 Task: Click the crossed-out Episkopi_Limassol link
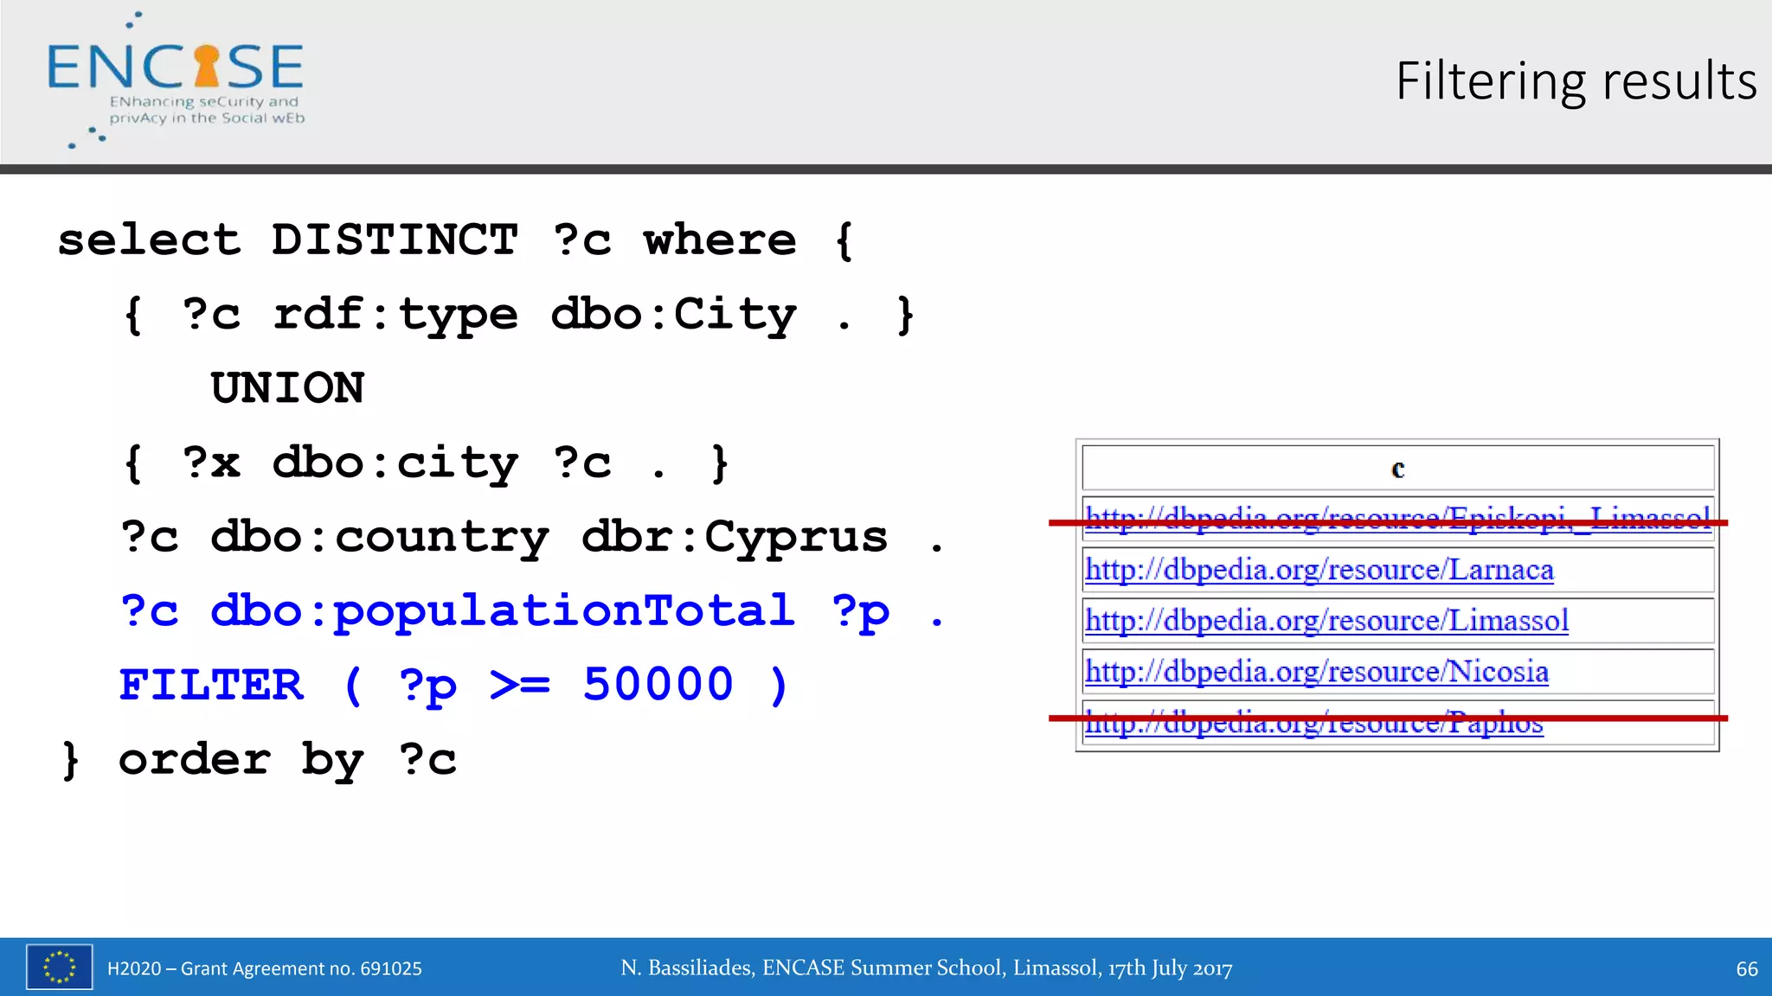(1396, 517)
